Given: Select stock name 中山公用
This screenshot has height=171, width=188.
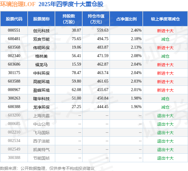Looking at the screenshot, I should coord(41,124).
